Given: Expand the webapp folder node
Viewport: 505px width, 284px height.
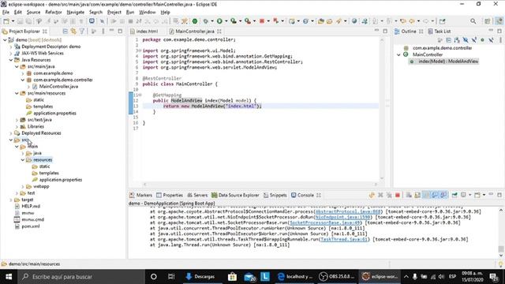Looking at the screenshot, I should click(23, 186).
